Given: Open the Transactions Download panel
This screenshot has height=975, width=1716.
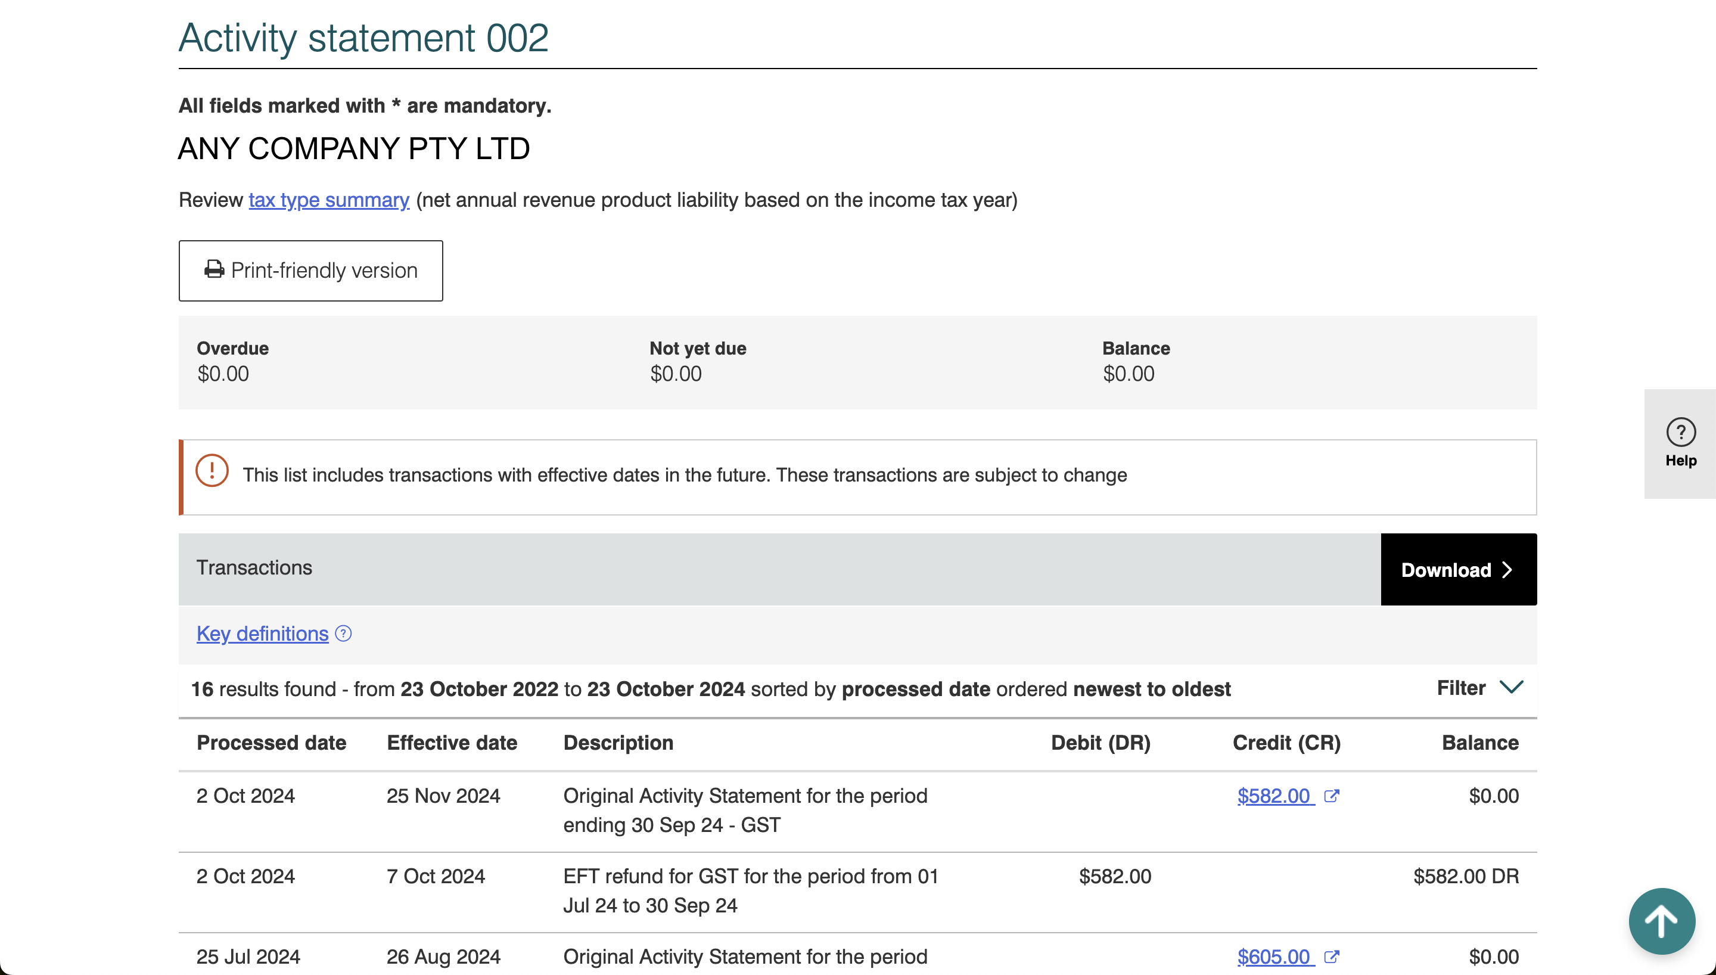Looking at the screenshot, I should (x=1459, y=569).
